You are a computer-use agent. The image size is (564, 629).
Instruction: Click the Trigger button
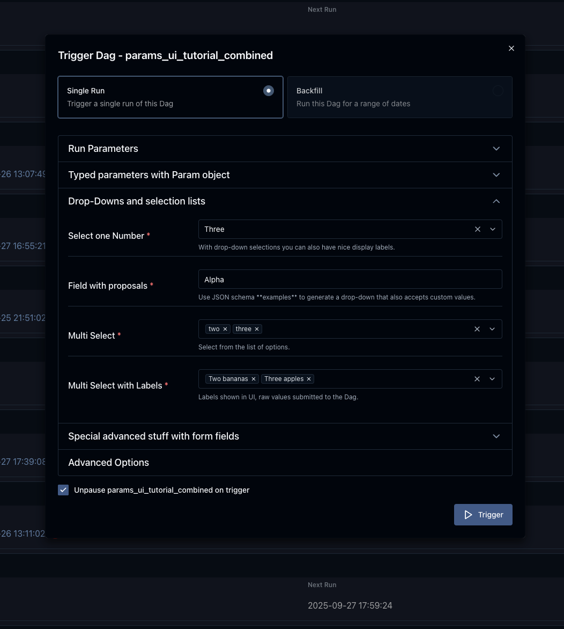pos(483,514)
